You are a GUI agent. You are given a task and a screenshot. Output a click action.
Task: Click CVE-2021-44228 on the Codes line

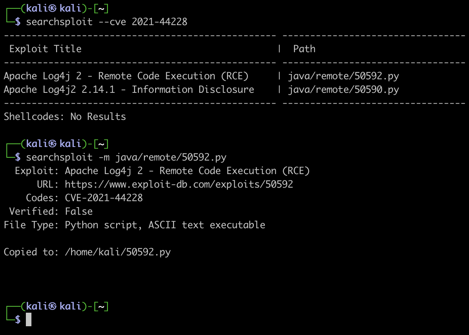pyautogui.click(x=104, y=198)
